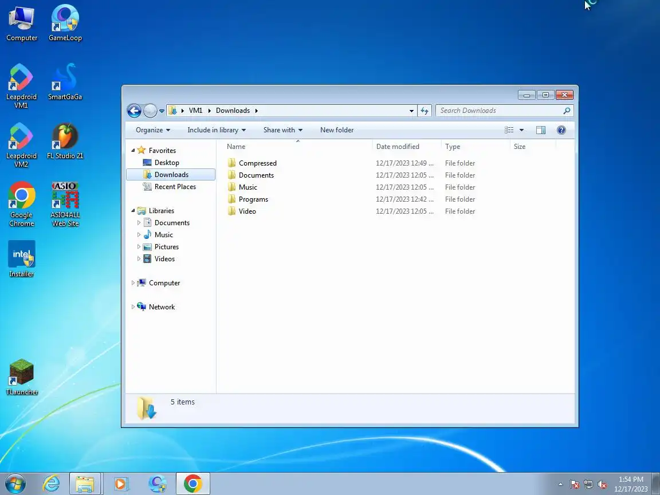This screenshot has height=495, width=660.
Task: Expand the arrow after Downloads breadcrumb
Action: 256,111
